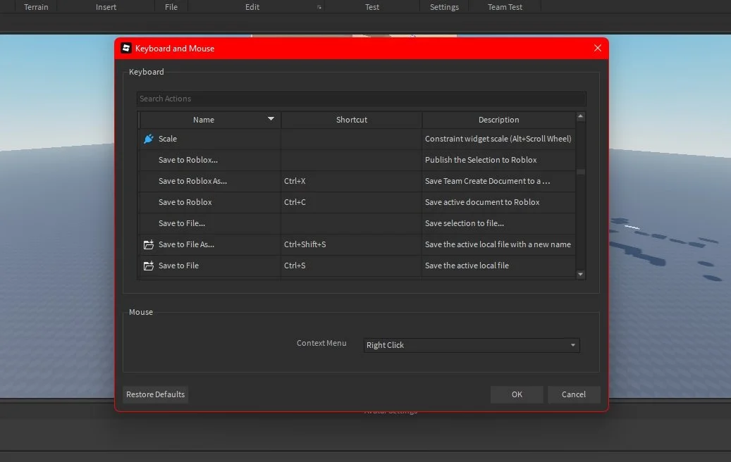Open the Settings ribbon section
The width and height of the screenshot is (731, 462).
coord(444,7)
